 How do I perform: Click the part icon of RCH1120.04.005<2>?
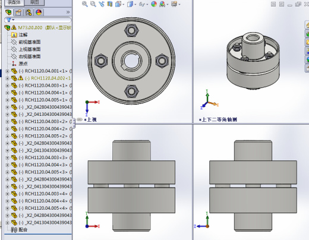[x=14, y=136]
